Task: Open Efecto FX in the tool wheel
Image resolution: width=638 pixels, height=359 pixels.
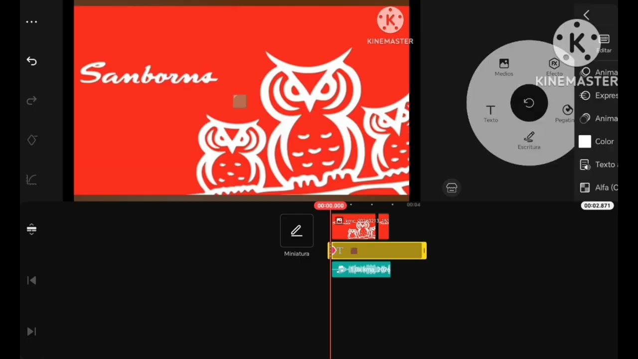Action: coord(554,67)
